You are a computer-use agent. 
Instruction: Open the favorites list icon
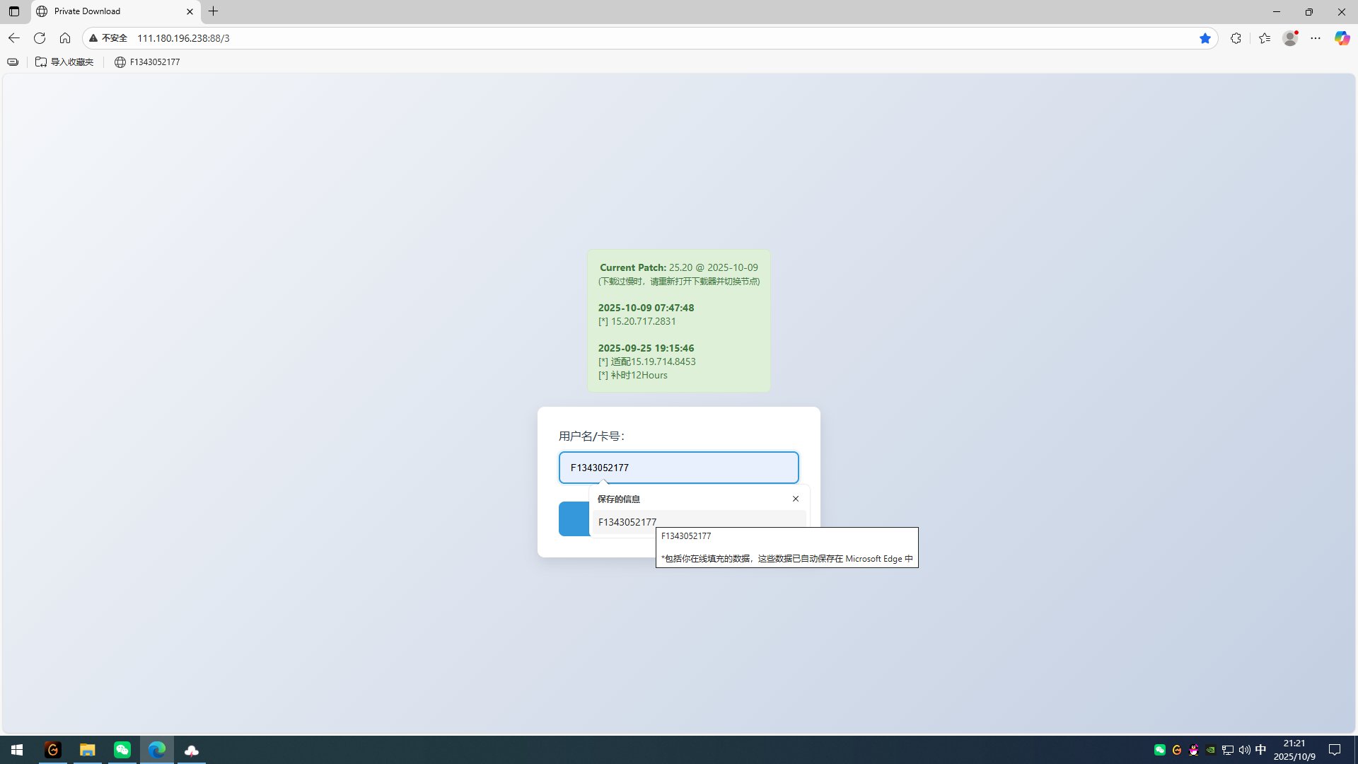[x=1265, y=38]
